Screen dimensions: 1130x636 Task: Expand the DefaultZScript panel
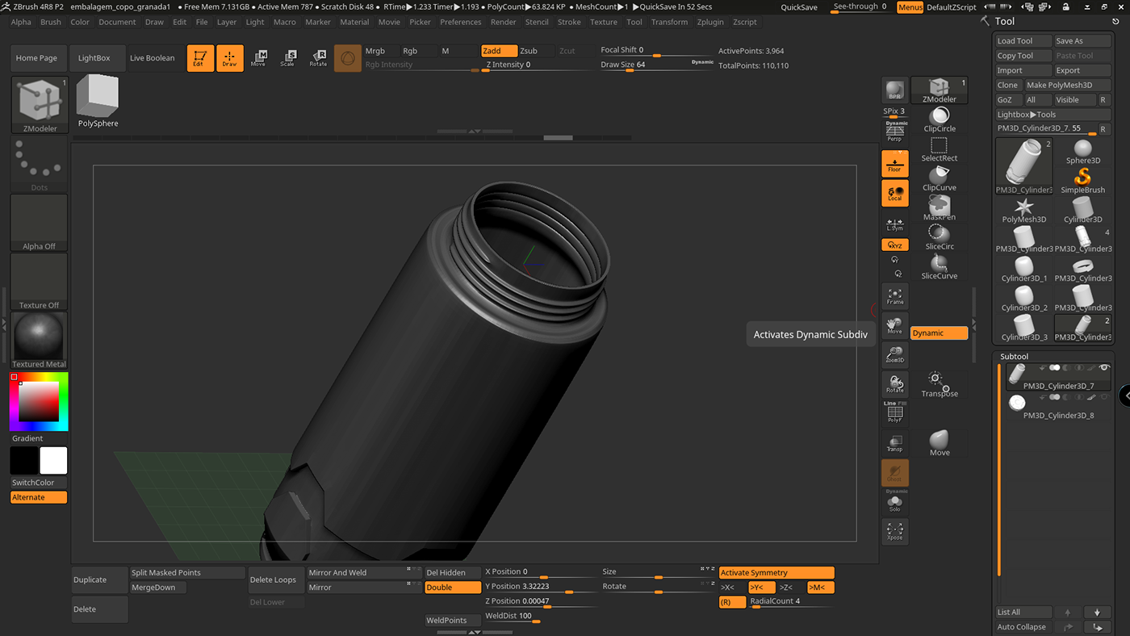pyautogui.click(x=951, y=6)
